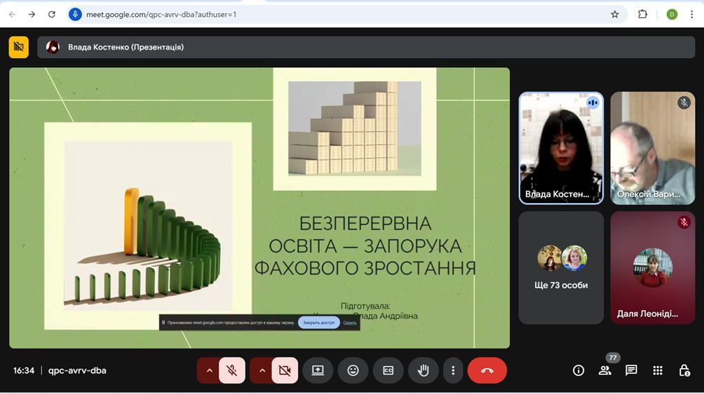Turn on the camera
Screen dimensions: 704x394
[x=285, y=370]
